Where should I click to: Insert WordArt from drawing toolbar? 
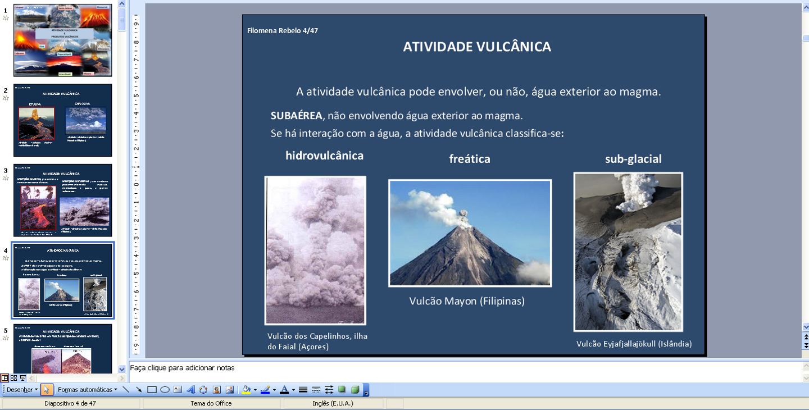tap(190, 390)
